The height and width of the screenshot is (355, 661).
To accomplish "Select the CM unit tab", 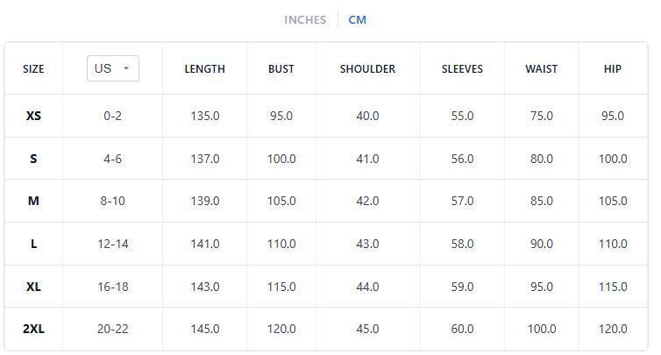I will 357,19.
